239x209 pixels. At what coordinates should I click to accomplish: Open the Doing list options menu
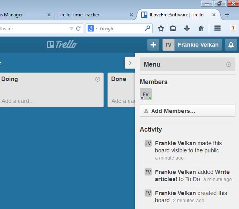pyautogui.click(x=98, y=79)
